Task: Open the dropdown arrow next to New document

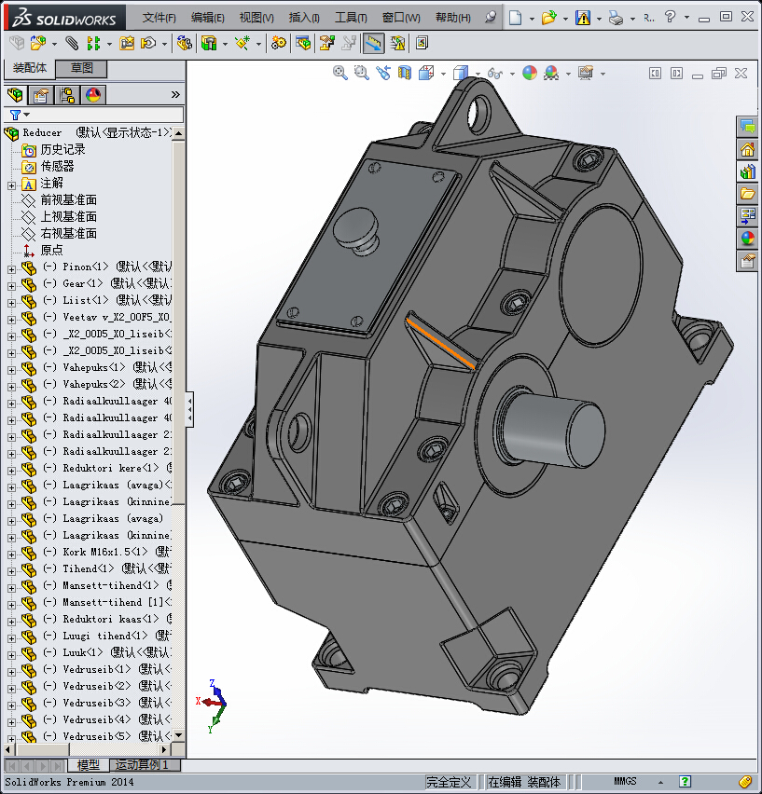Action: (532, 19)
